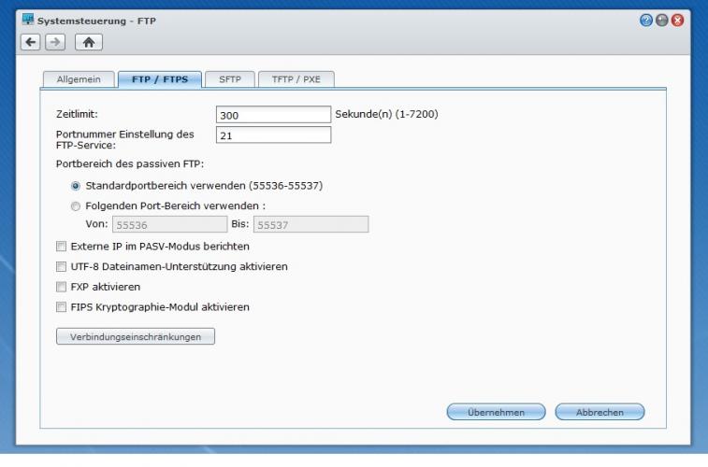
Task: Choose Folgenden Port-Bereich verwenden radio option
Action: pos(64,205)
